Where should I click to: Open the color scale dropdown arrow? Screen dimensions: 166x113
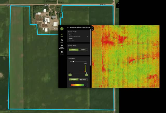pyautogui.click(x=86, y=85)
